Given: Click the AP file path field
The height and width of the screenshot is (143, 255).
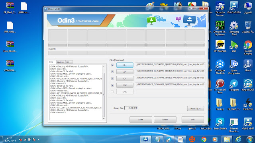Looking at the screenshot, I should click(170, 71).
